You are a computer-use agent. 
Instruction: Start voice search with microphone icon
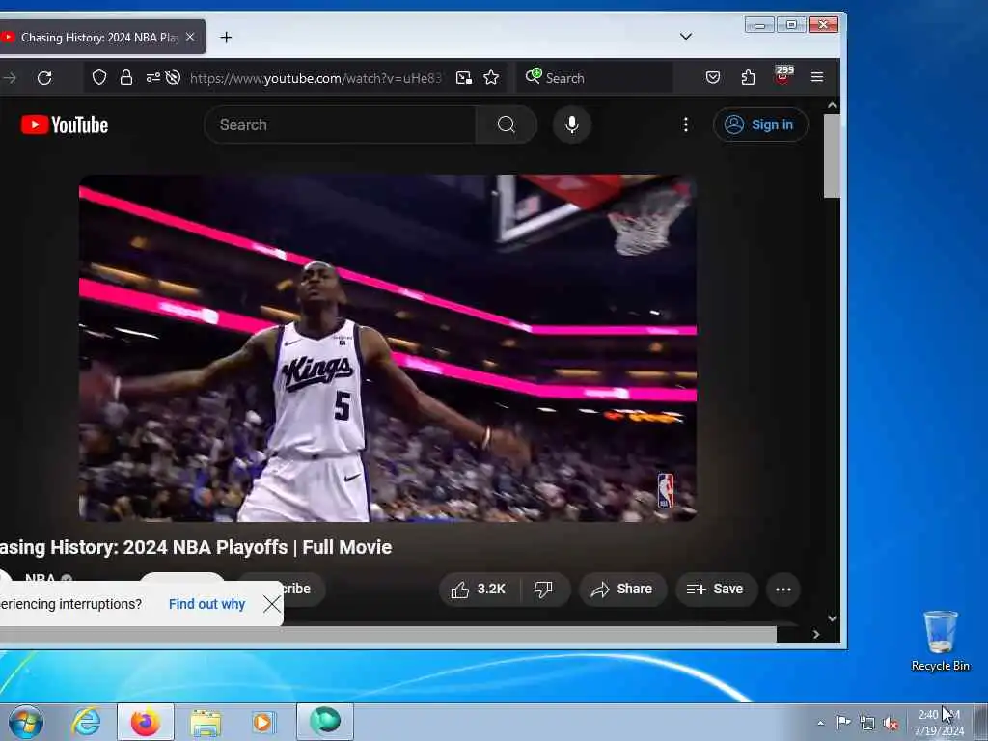pyautogui.click(x=571, y=124)
